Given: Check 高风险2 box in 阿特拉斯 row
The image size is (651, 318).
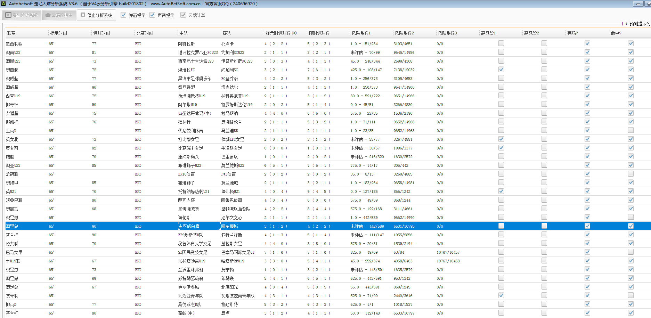Looking at the screenshot, I should [x=544, y=43].
